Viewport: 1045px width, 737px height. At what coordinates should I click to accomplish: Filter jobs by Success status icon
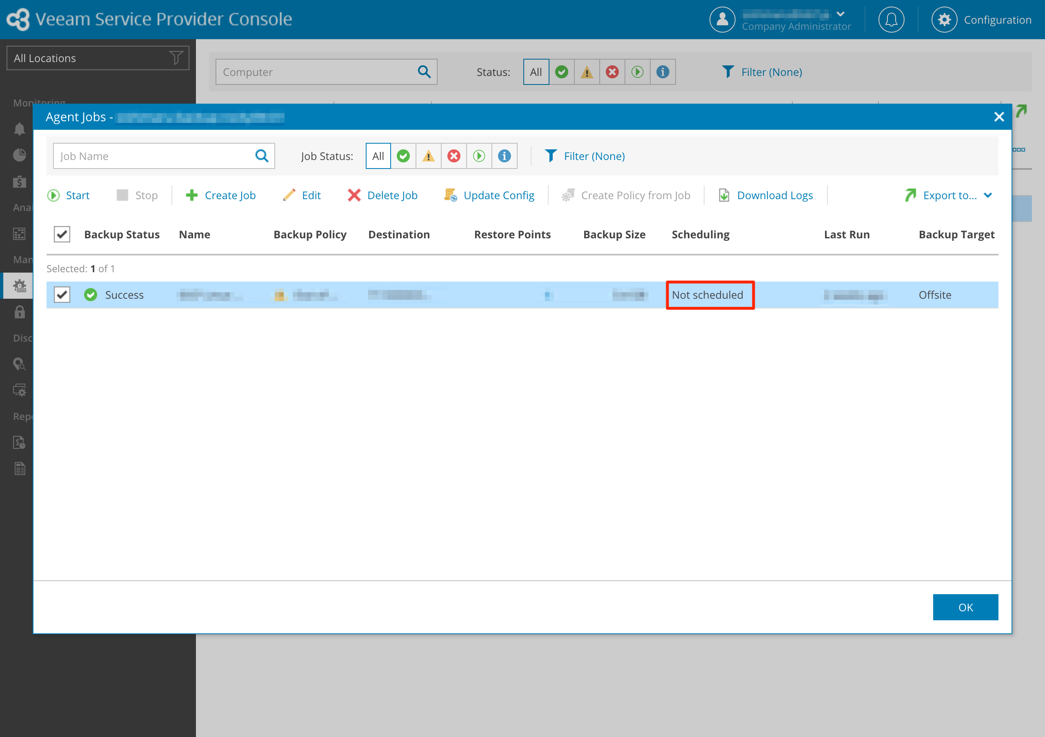click(403, 156)
